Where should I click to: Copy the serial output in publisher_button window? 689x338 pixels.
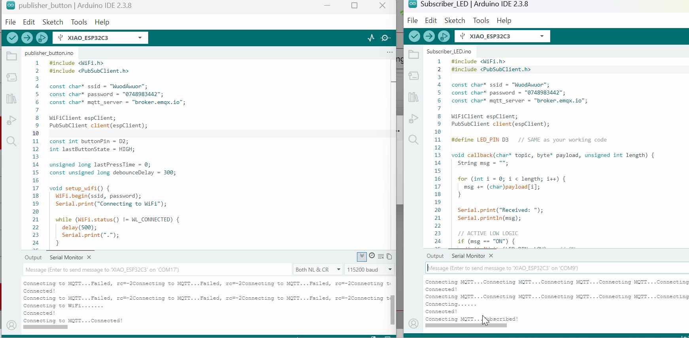[x=389, y=257]
